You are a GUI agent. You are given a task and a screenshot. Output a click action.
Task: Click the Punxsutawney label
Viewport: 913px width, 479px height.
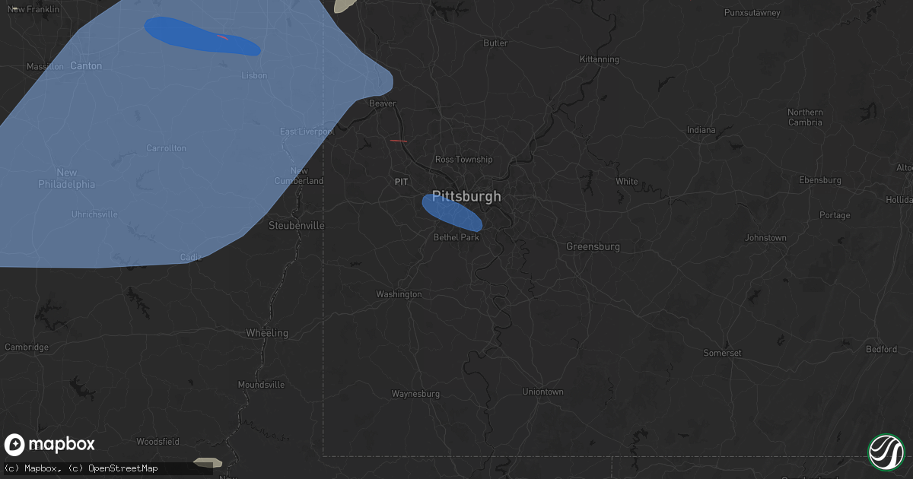pos(753,13)
